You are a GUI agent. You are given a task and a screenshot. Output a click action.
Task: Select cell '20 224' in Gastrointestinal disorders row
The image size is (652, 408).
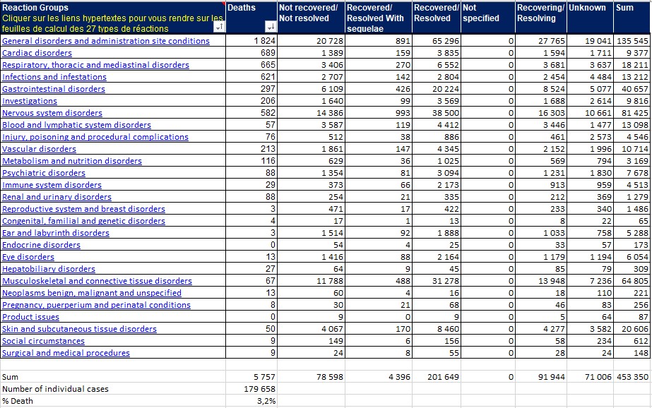(437, 89)
